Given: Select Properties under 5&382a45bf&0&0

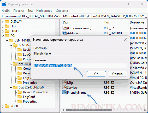Looking at the screenshot, I should [x=30, y=102].
